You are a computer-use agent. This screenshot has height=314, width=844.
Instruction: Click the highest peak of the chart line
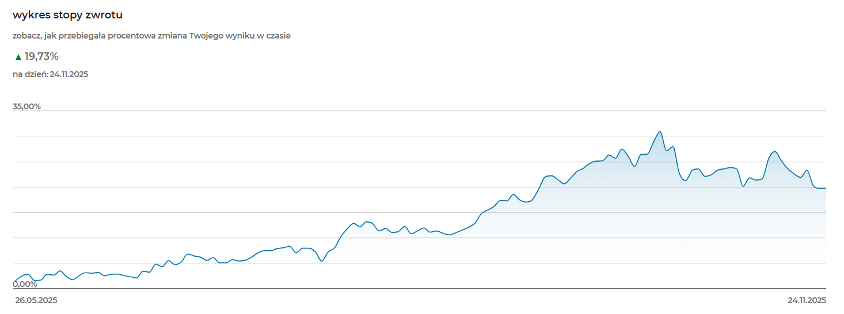[660, 132]
